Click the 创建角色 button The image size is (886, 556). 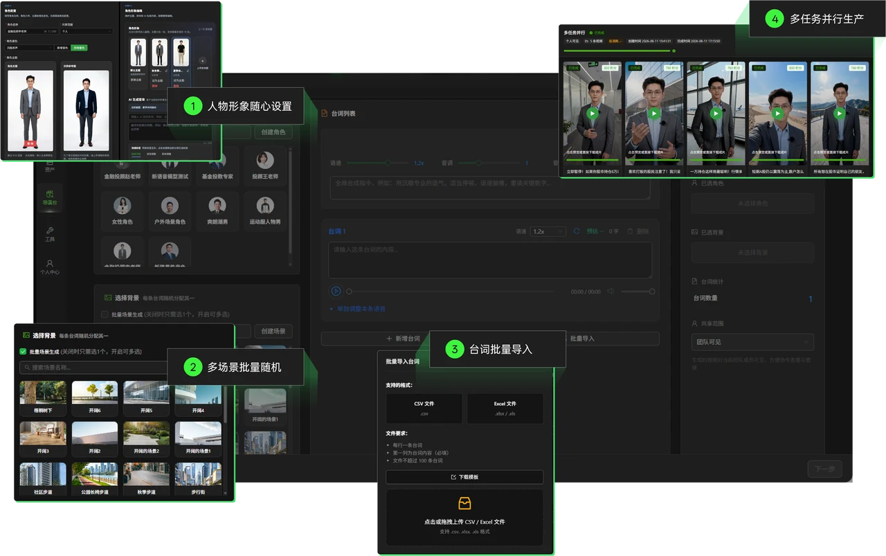[x=273, y=132]
